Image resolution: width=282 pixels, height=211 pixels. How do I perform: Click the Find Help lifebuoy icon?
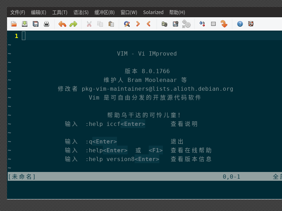[251, 24]
